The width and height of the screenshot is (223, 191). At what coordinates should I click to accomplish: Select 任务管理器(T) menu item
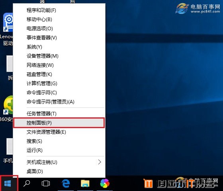tap(59, 114)
